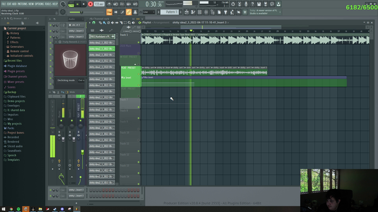
Task: Toggle blend recording overdub icon
Action: coord(129,4)
